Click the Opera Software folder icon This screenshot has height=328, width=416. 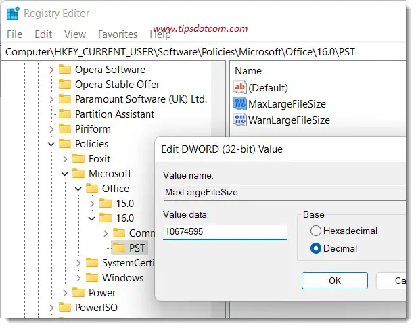pyautogui.click(x=65, y=70)
